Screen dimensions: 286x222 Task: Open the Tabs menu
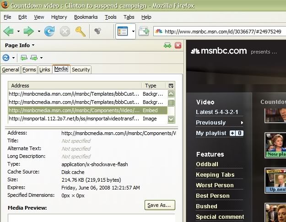pyautogui.click(x=129, y=17)
